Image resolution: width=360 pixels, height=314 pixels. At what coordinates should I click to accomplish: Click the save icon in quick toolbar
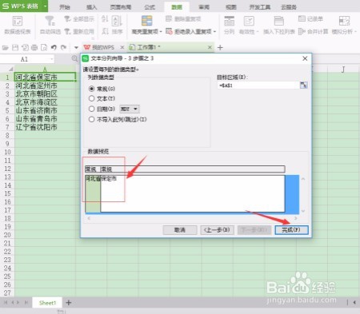click(x=15, y=48)
